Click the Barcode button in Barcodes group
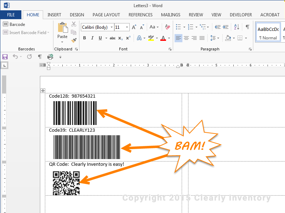285x213 pixels. pyautogui.click(x=14, y=24)
